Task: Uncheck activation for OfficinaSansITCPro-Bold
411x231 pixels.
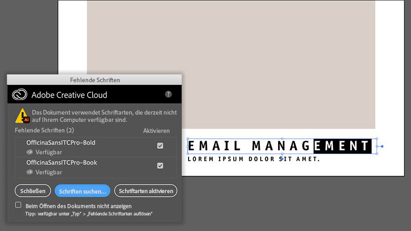Action: [160, 146]
